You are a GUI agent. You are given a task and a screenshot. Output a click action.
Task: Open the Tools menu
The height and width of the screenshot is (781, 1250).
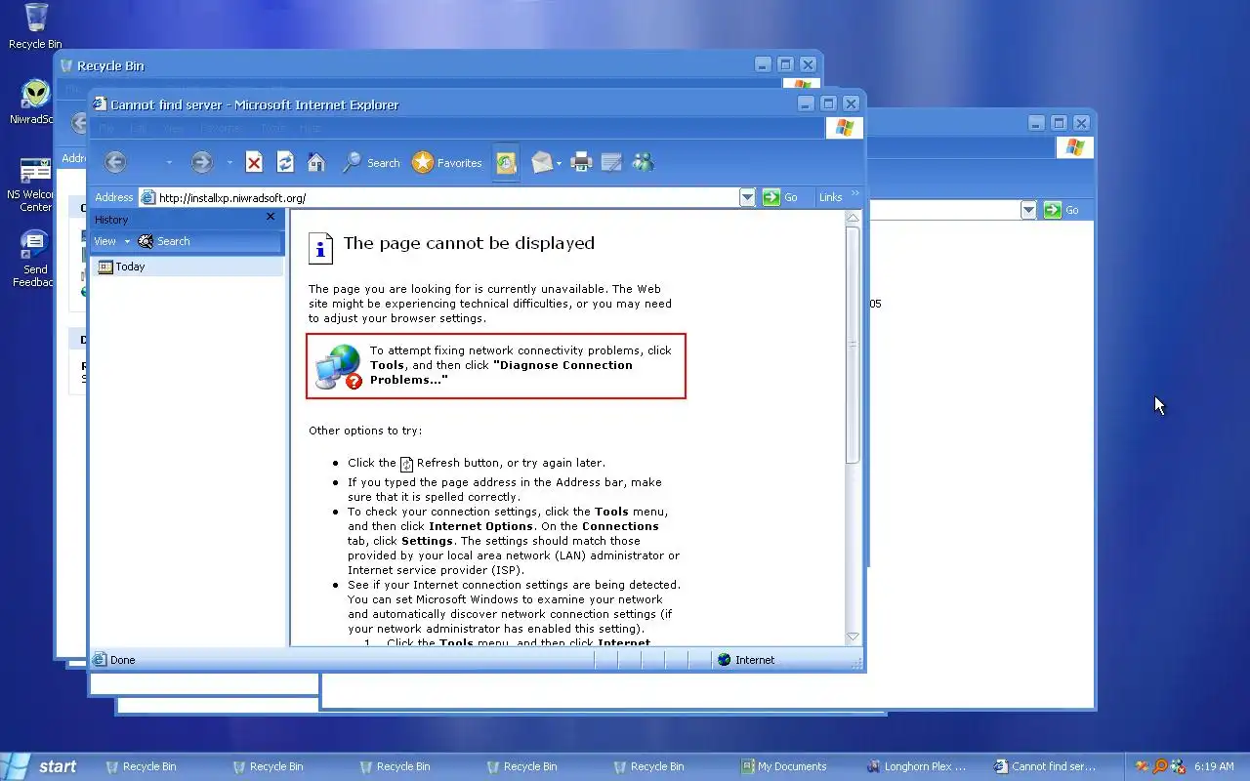274,128
